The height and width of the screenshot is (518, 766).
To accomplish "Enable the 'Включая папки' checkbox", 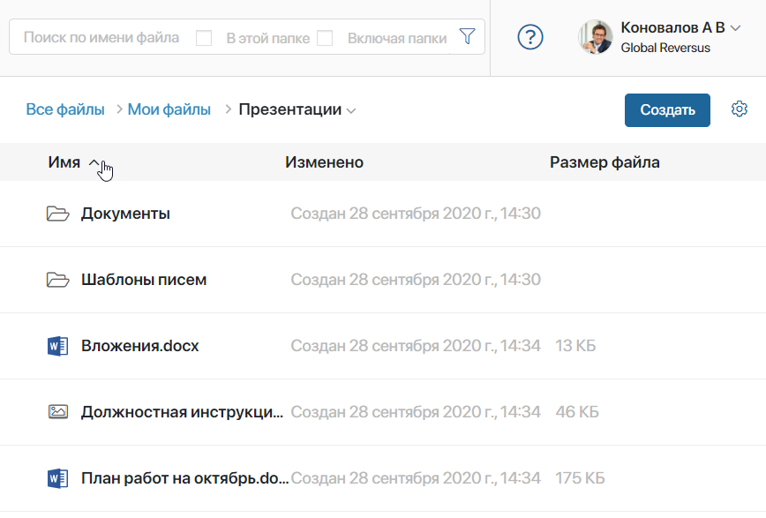I will coord(325,38).
